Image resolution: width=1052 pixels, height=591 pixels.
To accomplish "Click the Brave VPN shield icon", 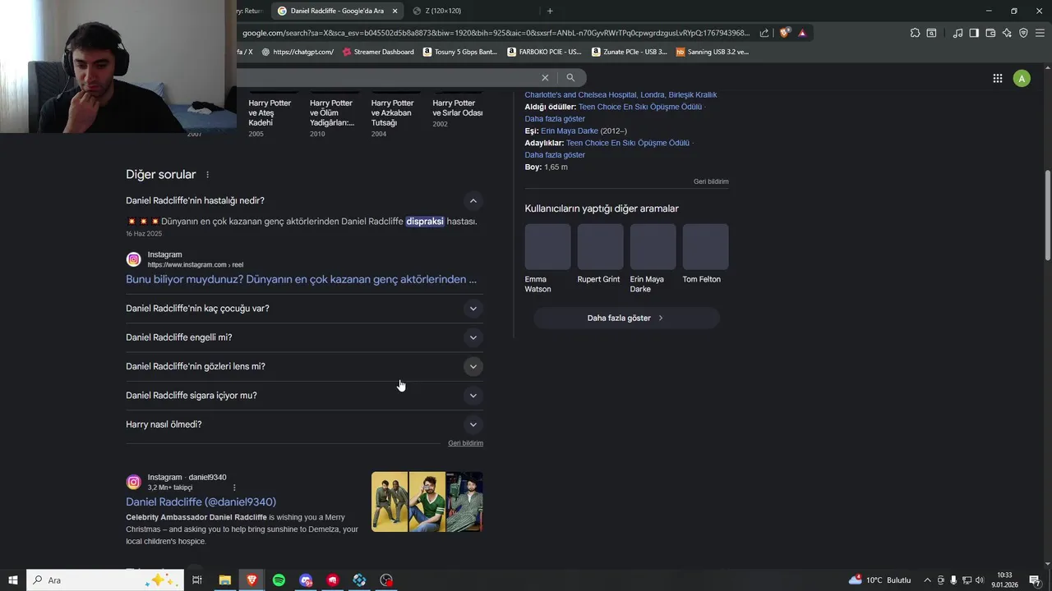I will pos(1023,33).
